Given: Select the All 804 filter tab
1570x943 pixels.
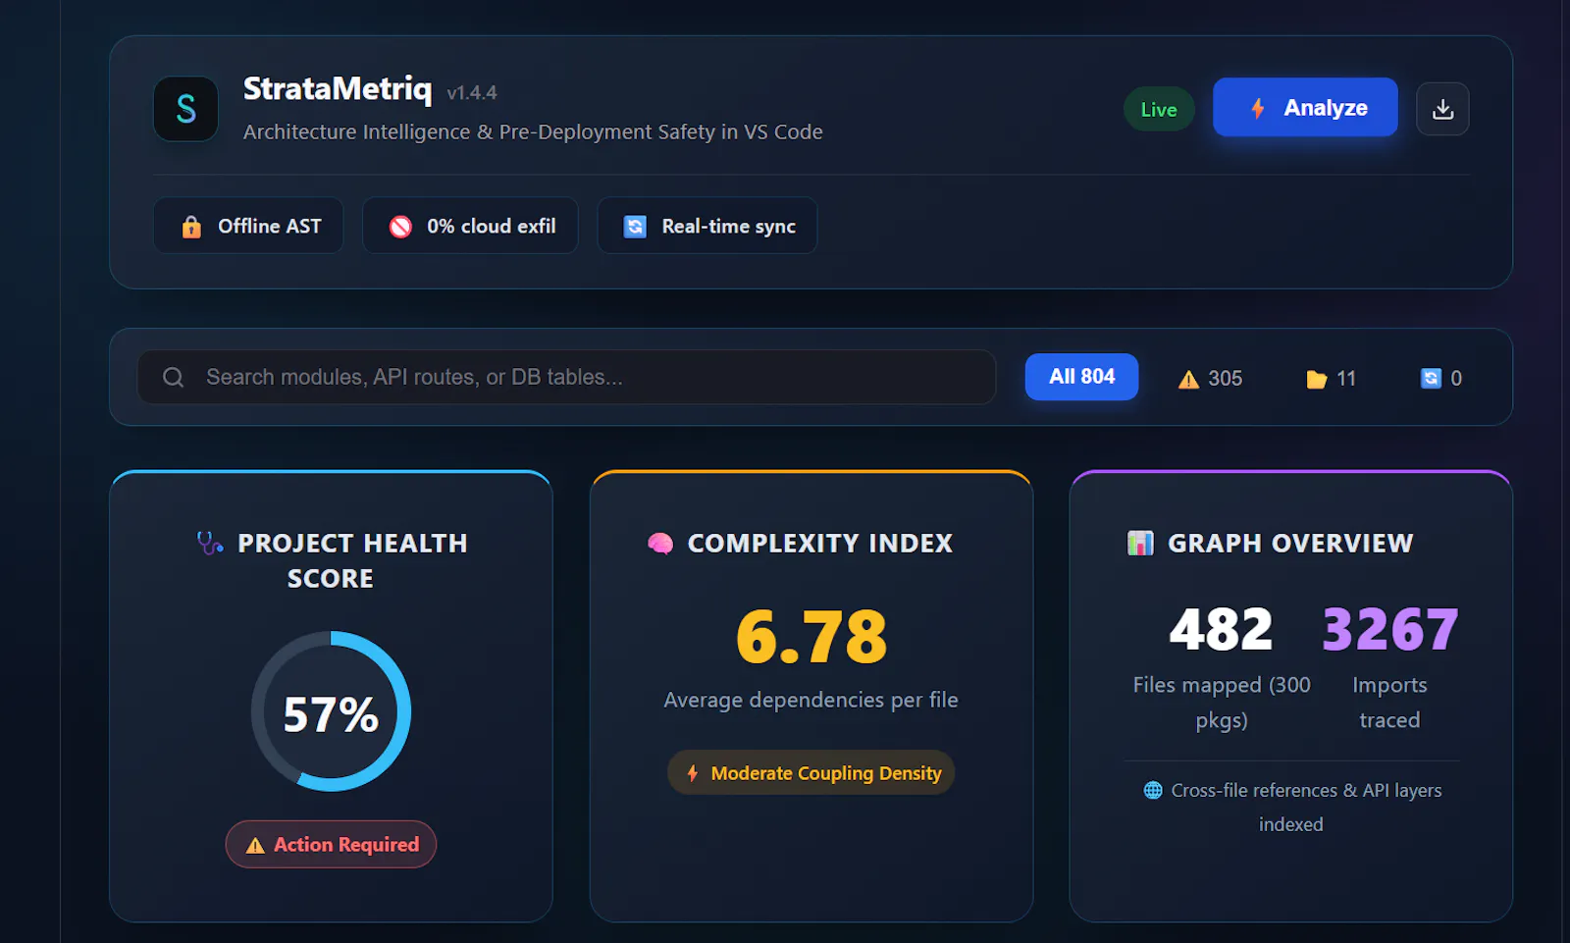Looking at the screenshot, I should (1081, 377).
